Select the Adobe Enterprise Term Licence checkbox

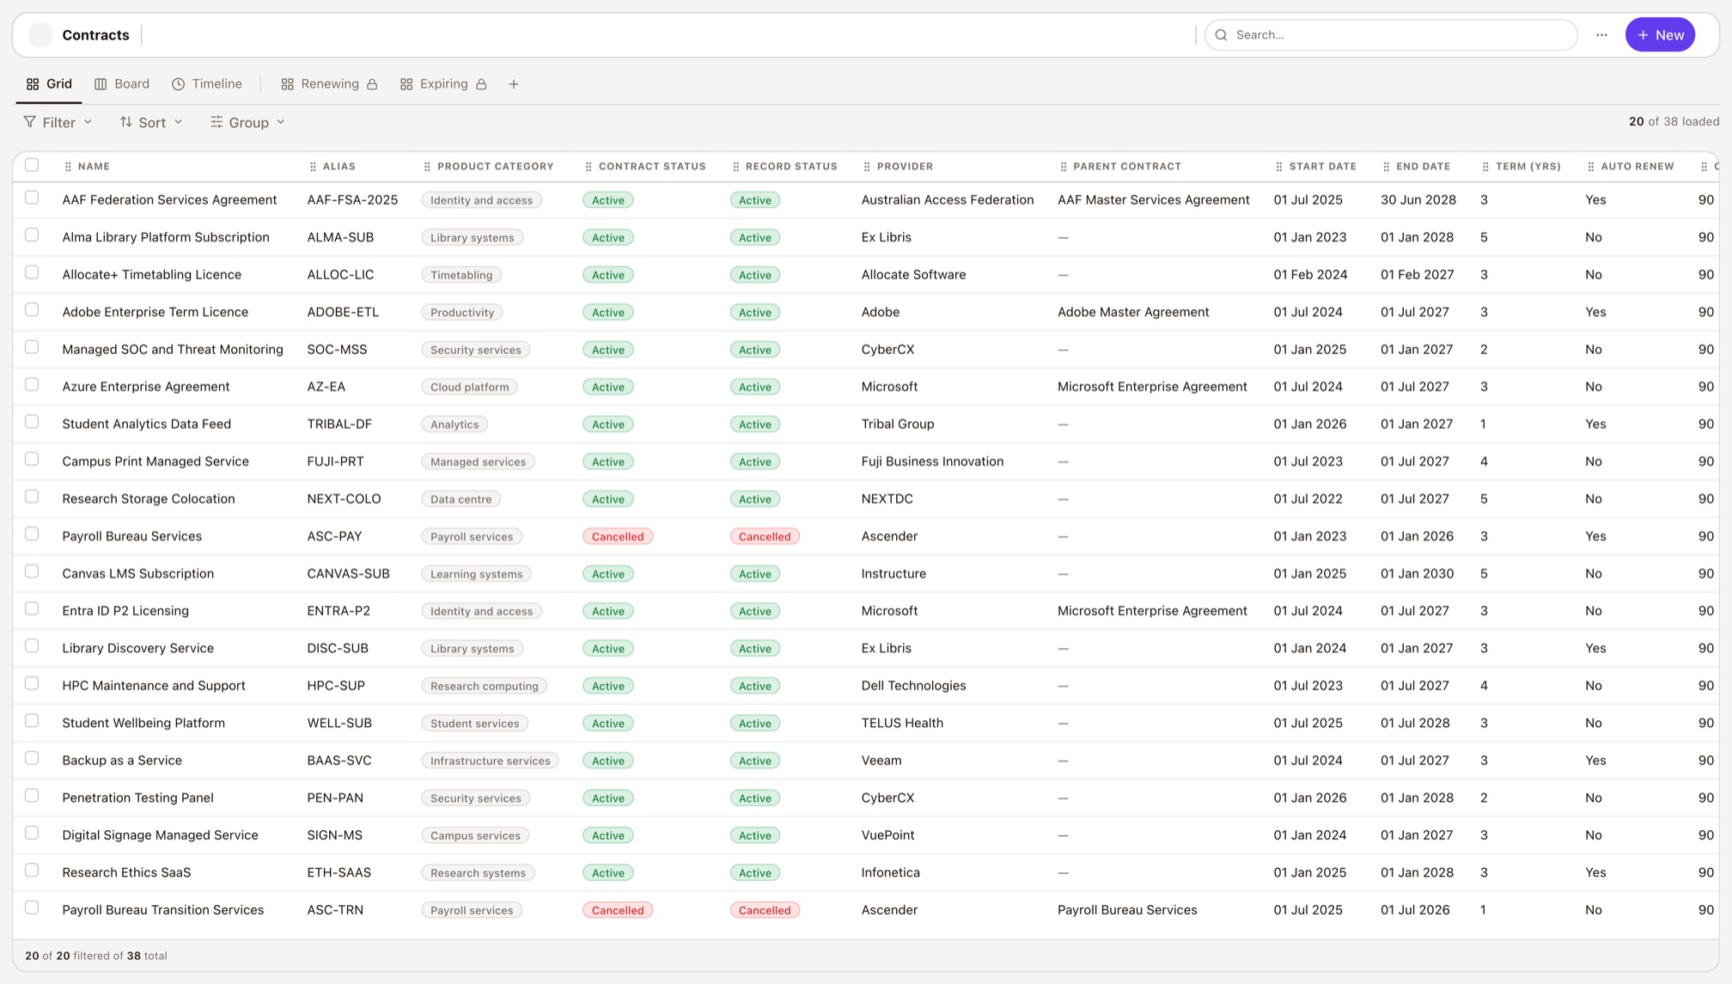(32, 310)
